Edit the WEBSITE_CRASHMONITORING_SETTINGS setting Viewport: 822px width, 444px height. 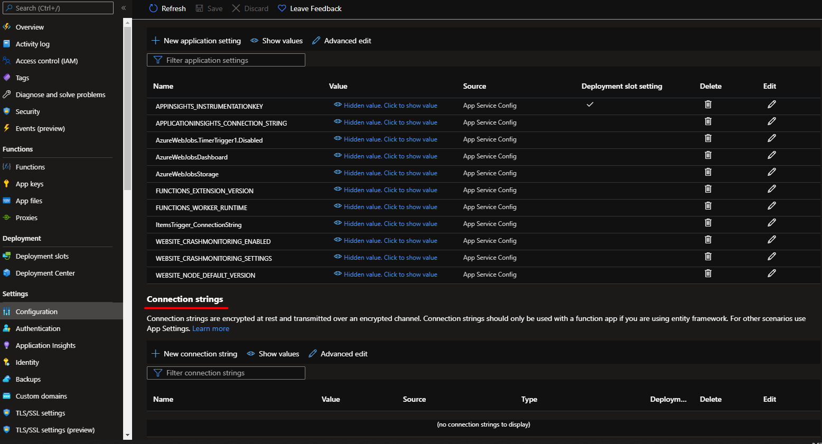tap(772, 257)
